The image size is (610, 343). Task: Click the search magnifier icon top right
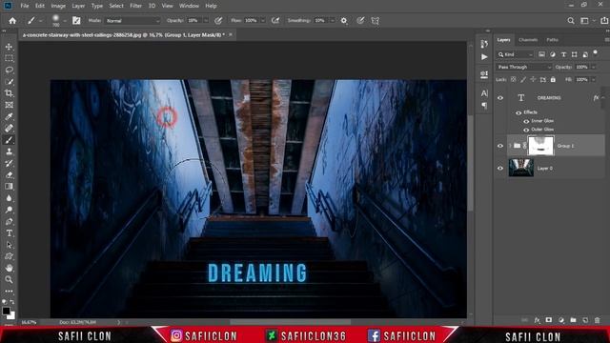point(571,21)
